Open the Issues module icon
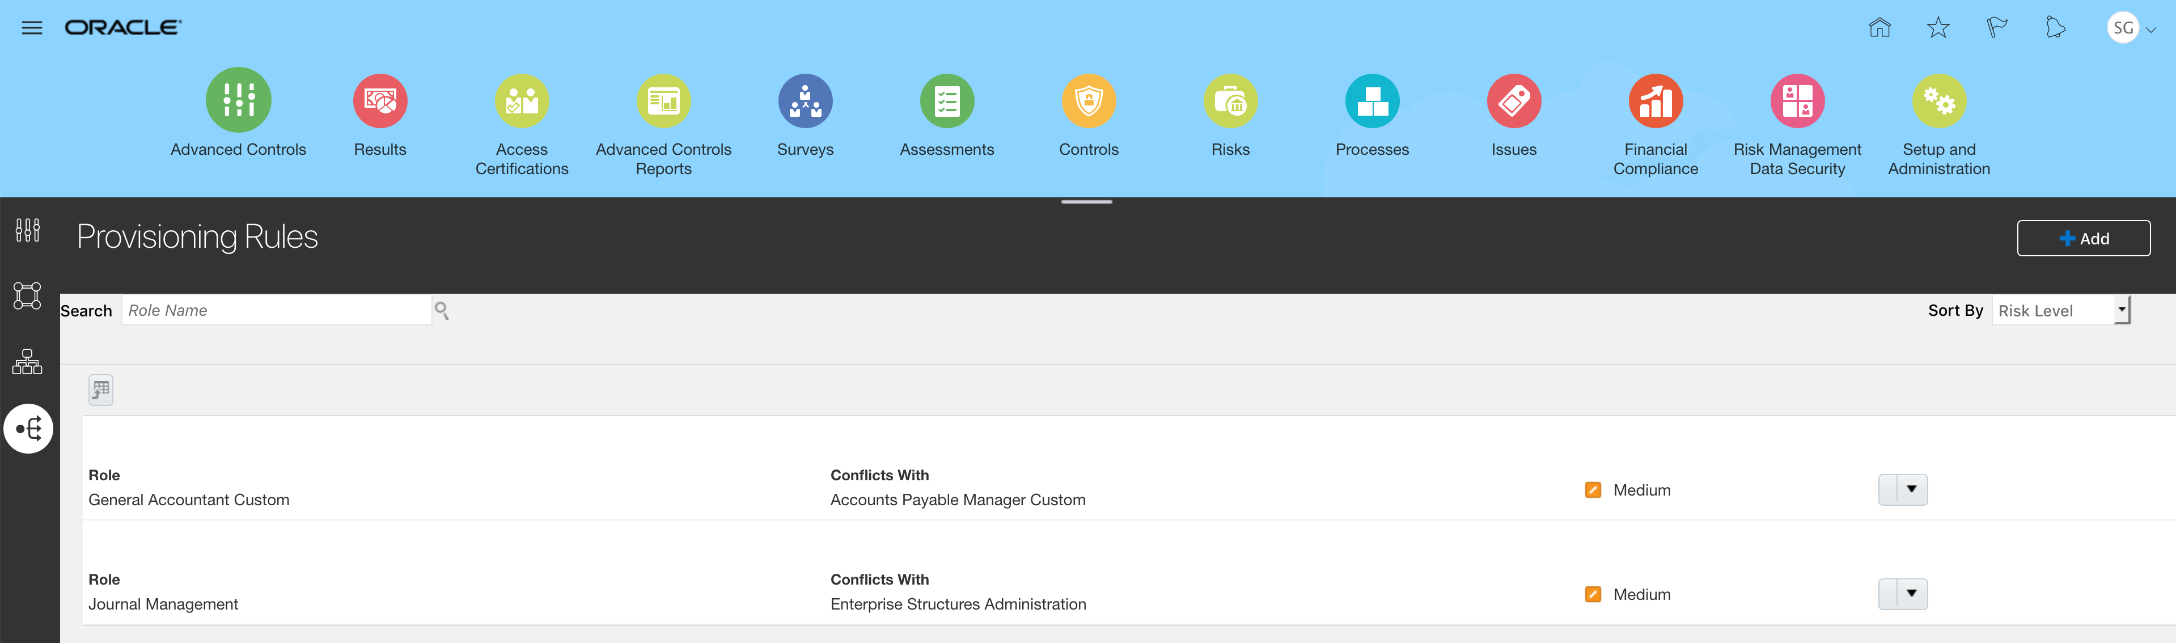The image size is (2176, 643). [1514, 101]
